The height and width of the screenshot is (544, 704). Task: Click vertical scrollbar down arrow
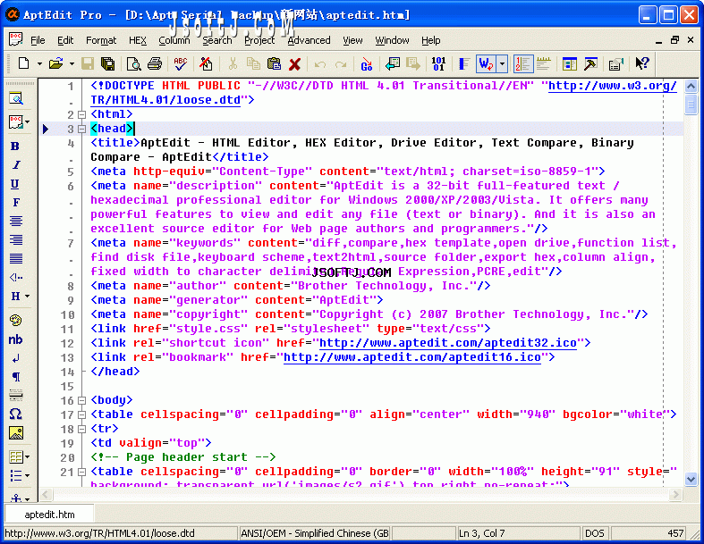point(691,479)
